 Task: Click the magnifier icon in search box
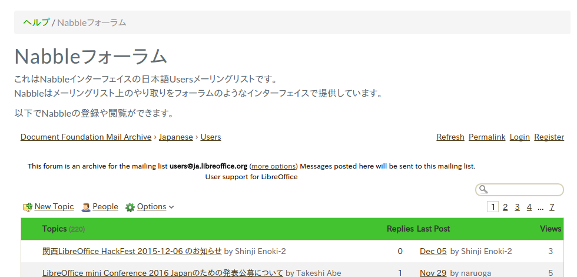pyautogui.click(x=483, y=189)
